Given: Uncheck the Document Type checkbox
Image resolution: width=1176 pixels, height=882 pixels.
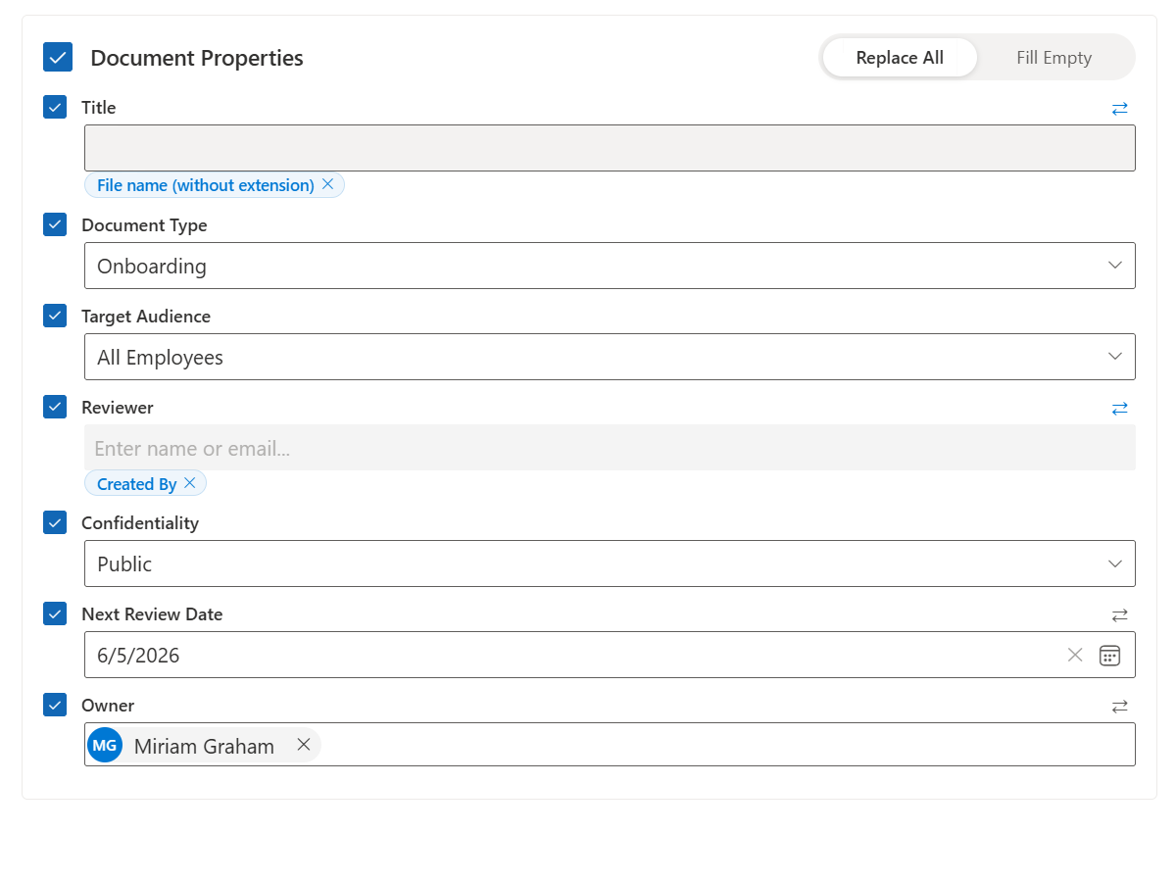Looking at the screenshot, I should [55, 224].
